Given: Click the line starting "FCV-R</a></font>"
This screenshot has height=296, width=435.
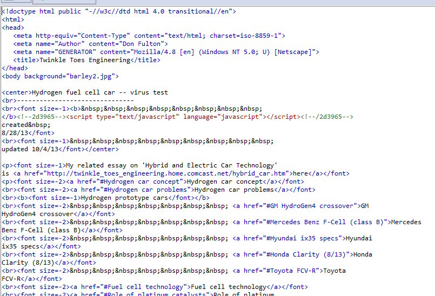Looking at the screenshot, I should [32, 279].
